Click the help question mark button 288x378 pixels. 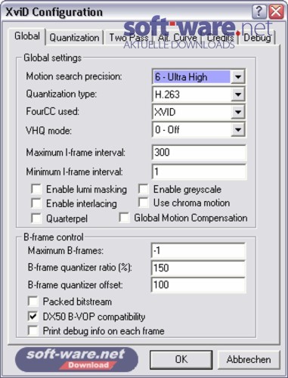(x=259, y=12)
